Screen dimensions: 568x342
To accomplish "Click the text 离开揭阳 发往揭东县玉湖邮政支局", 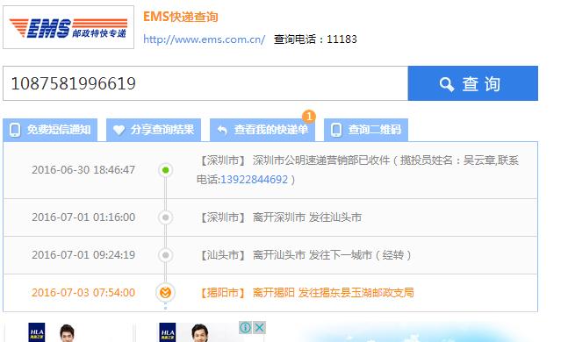I will pos(334,292).
